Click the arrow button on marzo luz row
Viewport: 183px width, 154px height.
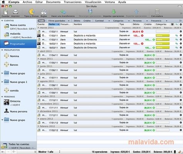click(181, 31)
